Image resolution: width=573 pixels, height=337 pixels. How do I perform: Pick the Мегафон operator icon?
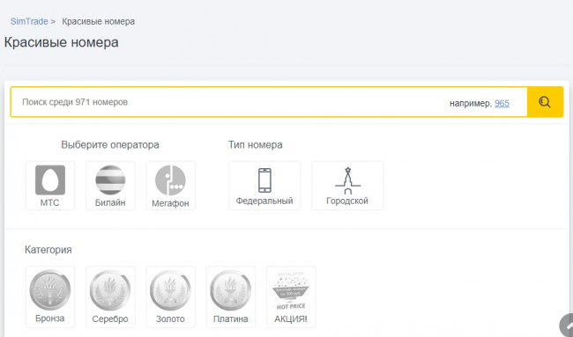click(x=170, y=180)
